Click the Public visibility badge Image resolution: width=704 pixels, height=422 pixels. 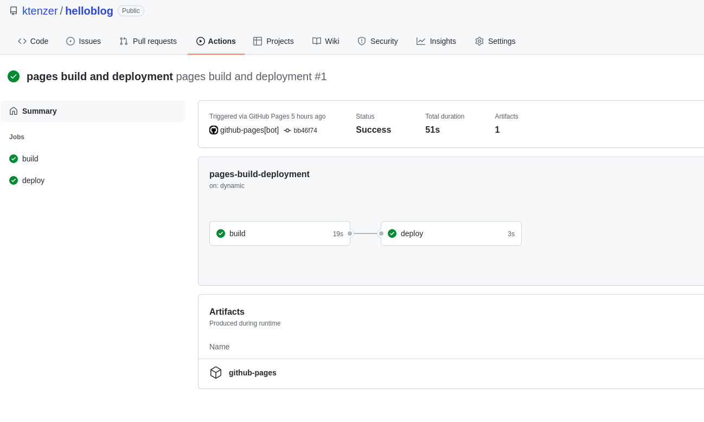pyautogui.click(x=131, y=11)
